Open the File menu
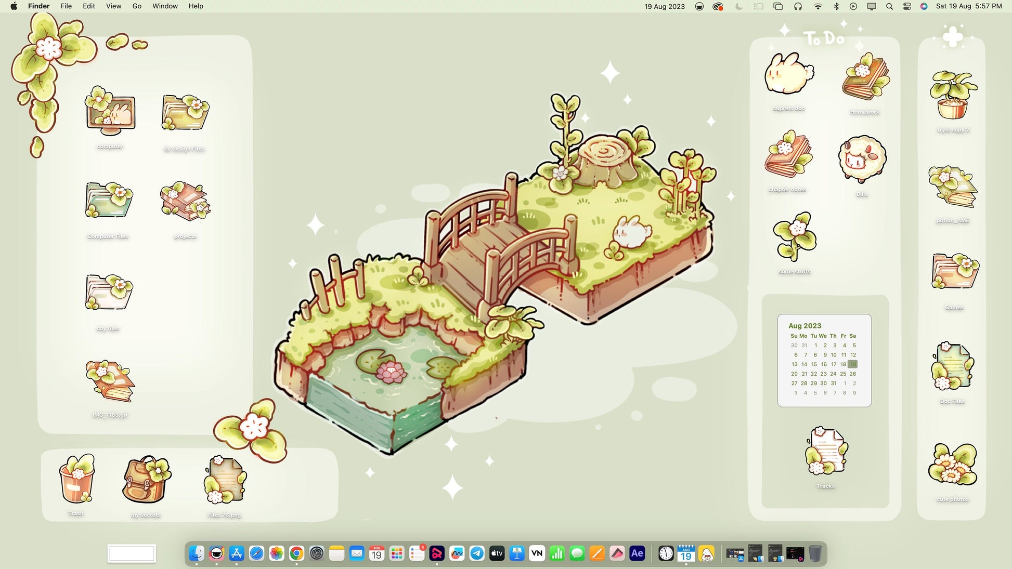This screenshot has width=1012, height=569. click(x=66, y=6)
